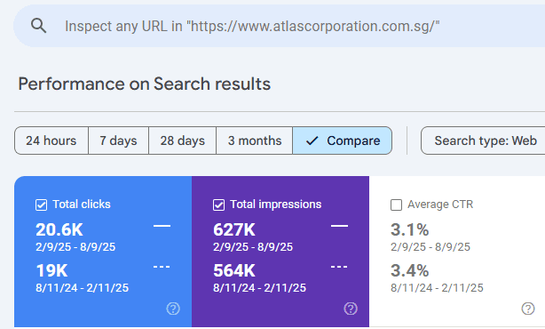Click 2/9/25 - 8/9/25 date under 20.6K
545x329 pixels.
(x=75, y=247)
